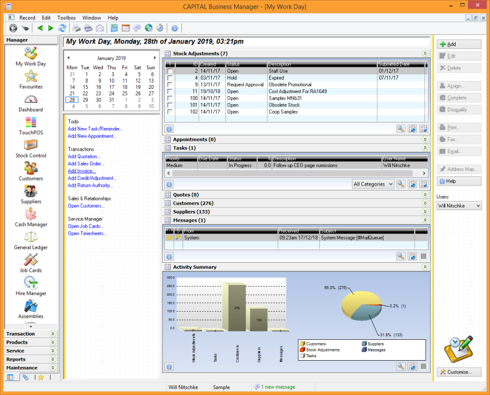Click the email envelope toolbar icon
This screenshot has width=490, height=395.
coord(100,28)
